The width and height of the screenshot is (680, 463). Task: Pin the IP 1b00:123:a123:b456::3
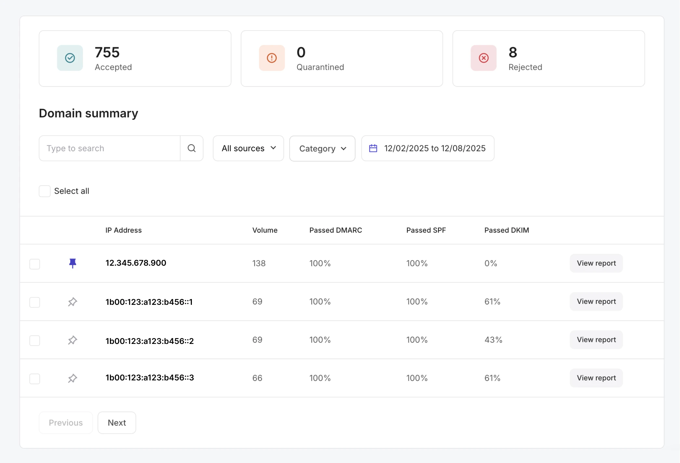73,378
